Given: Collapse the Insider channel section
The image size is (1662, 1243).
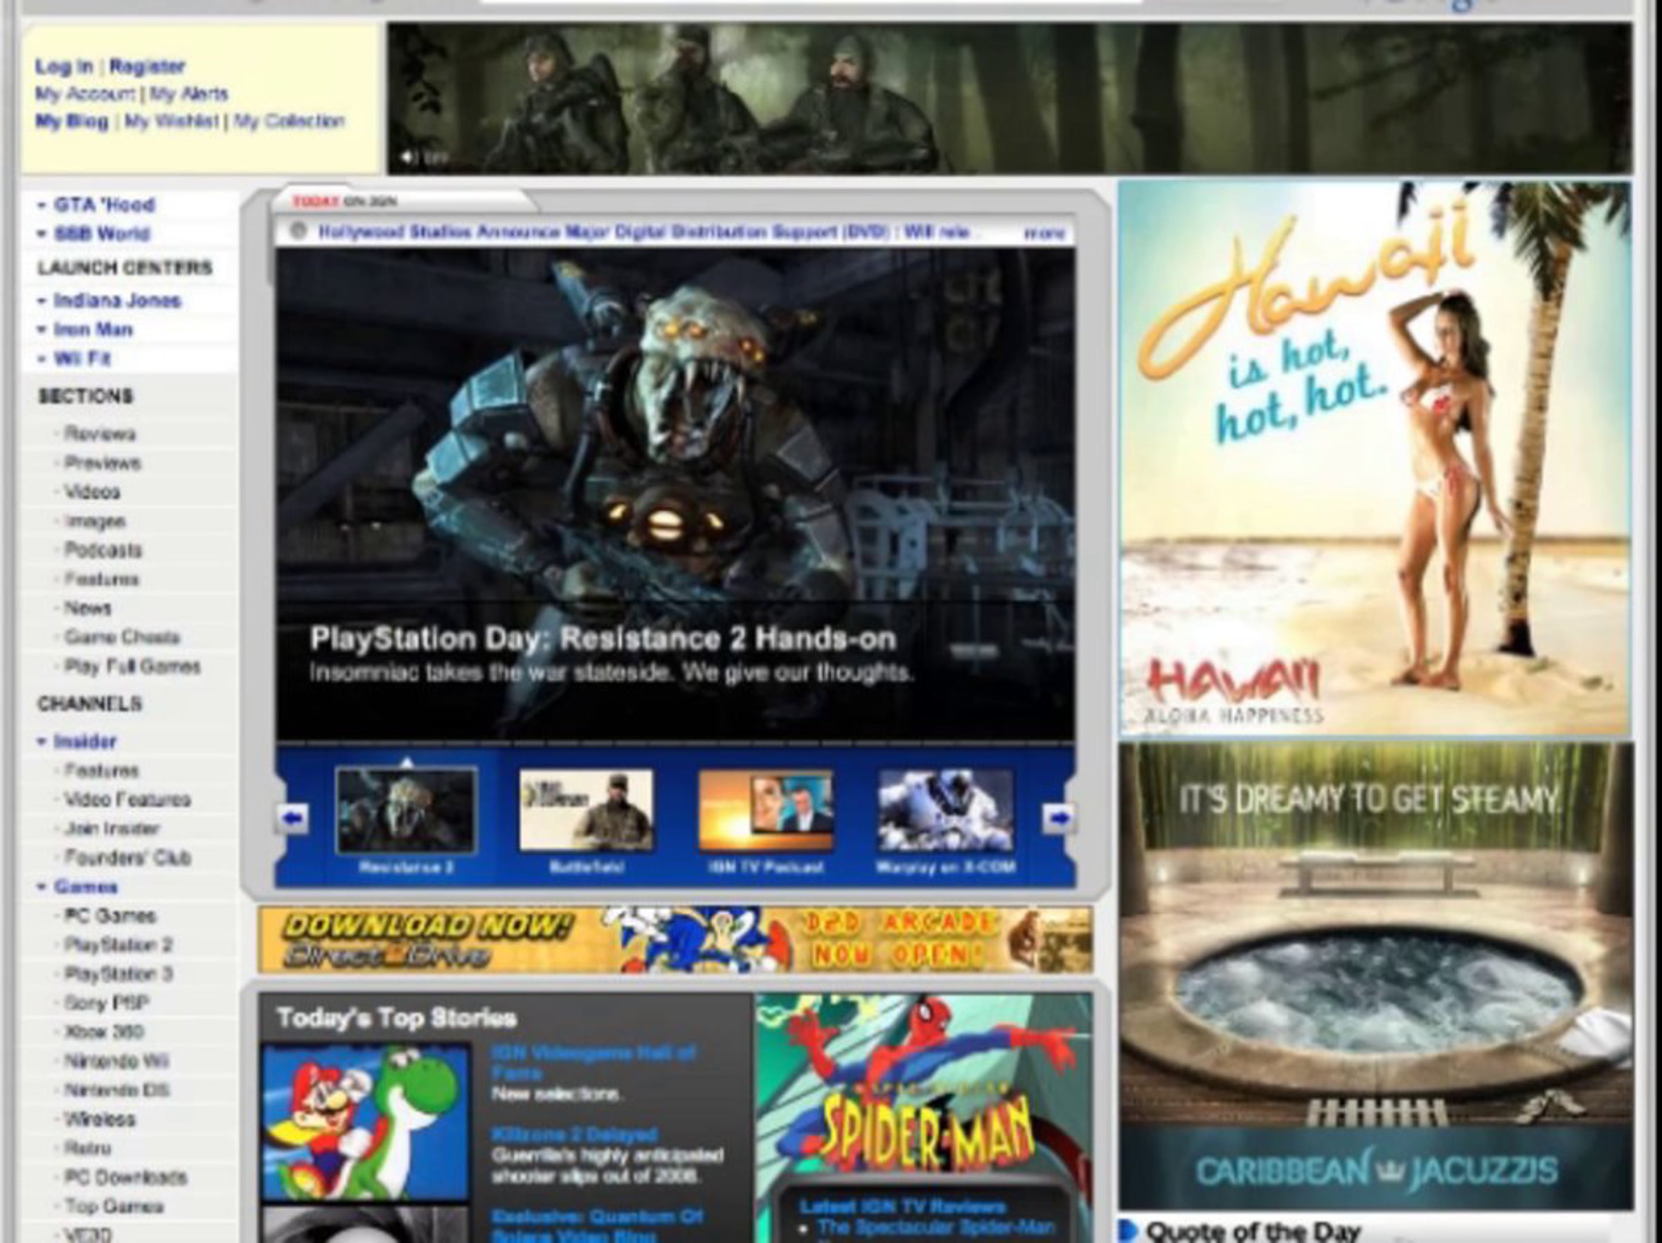Looking at the screenshot, I should 42,741.
